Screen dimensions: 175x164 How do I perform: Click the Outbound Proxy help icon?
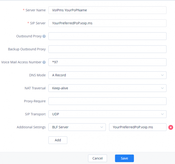[x=44, y=36]
